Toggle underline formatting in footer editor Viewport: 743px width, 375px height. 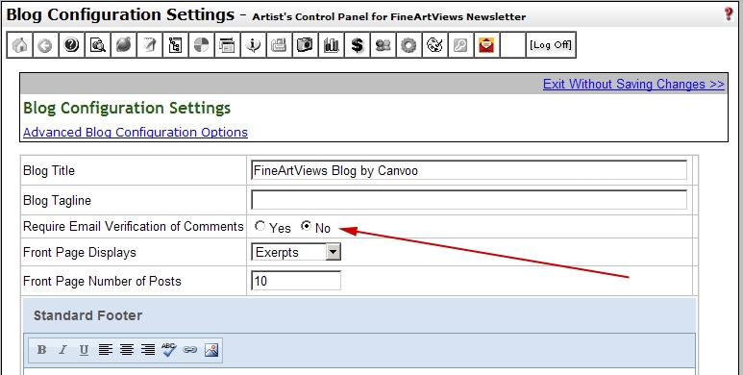tap(84, 350)
